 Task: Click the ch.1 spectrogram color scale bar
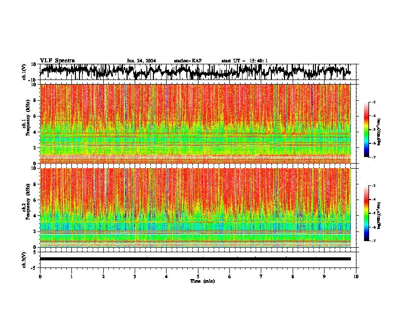click(x=366, y=130)
